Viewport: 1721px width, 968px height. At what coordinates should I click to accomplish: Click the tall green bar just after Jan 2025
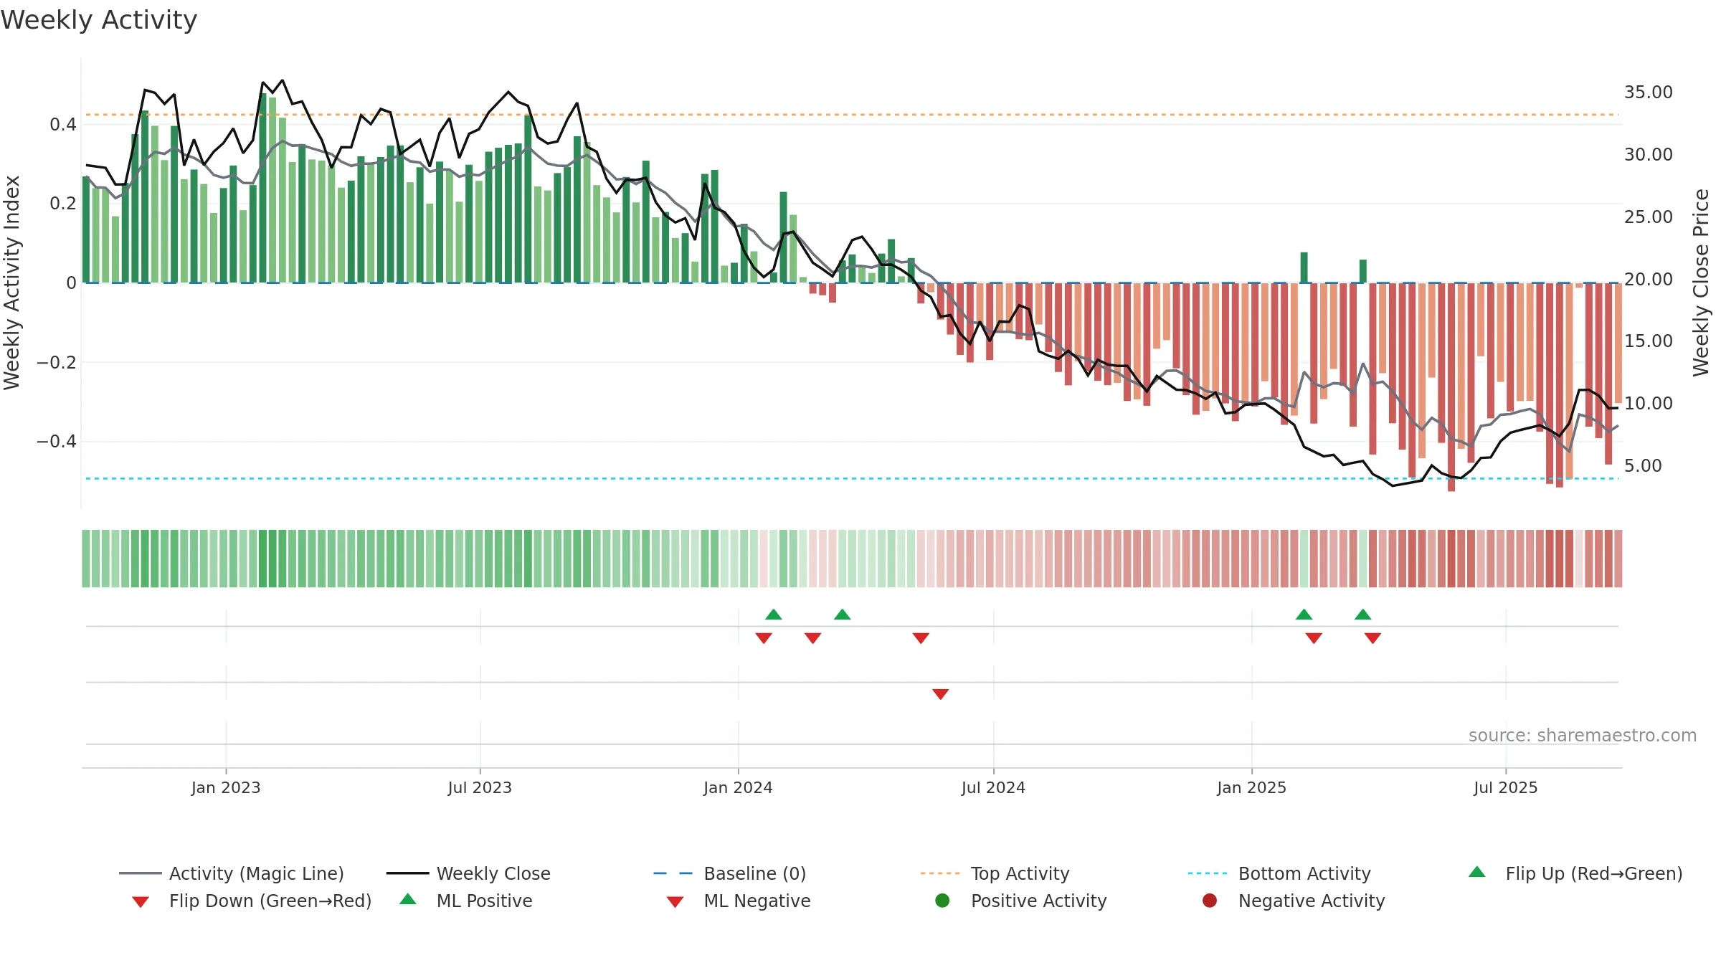click(1304, 267)
